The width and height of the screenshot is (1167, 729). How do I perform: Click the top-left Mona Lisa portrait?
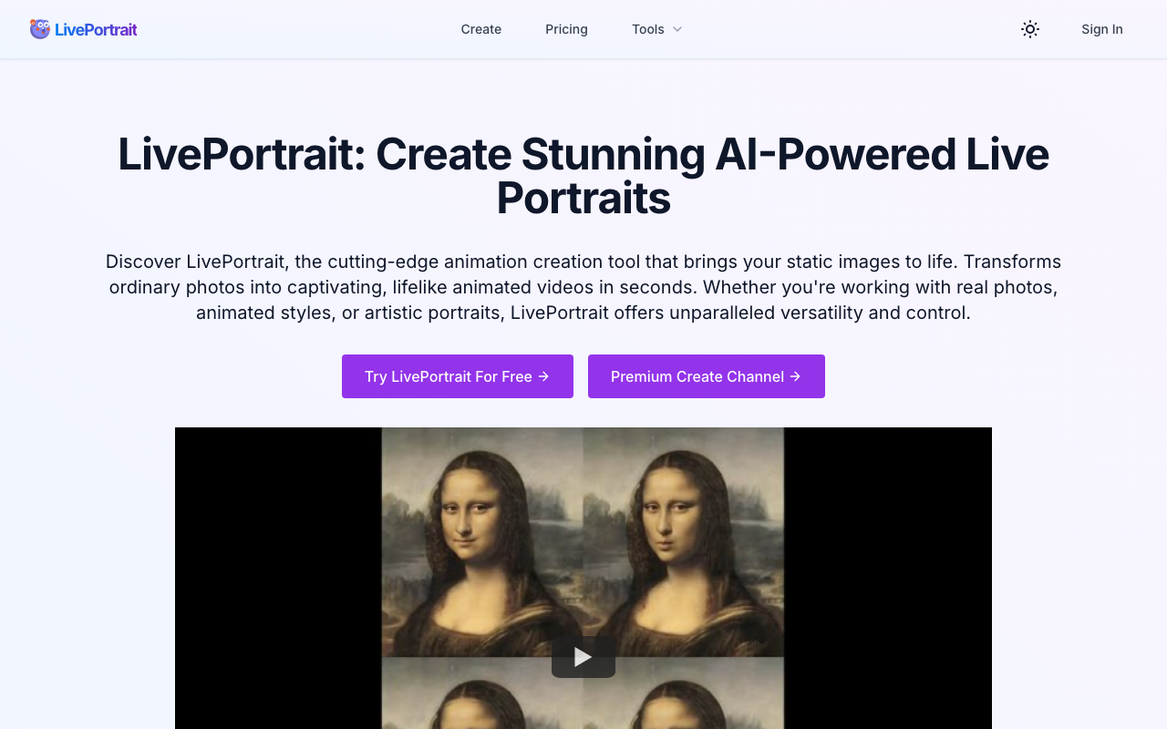coord(481,538)
